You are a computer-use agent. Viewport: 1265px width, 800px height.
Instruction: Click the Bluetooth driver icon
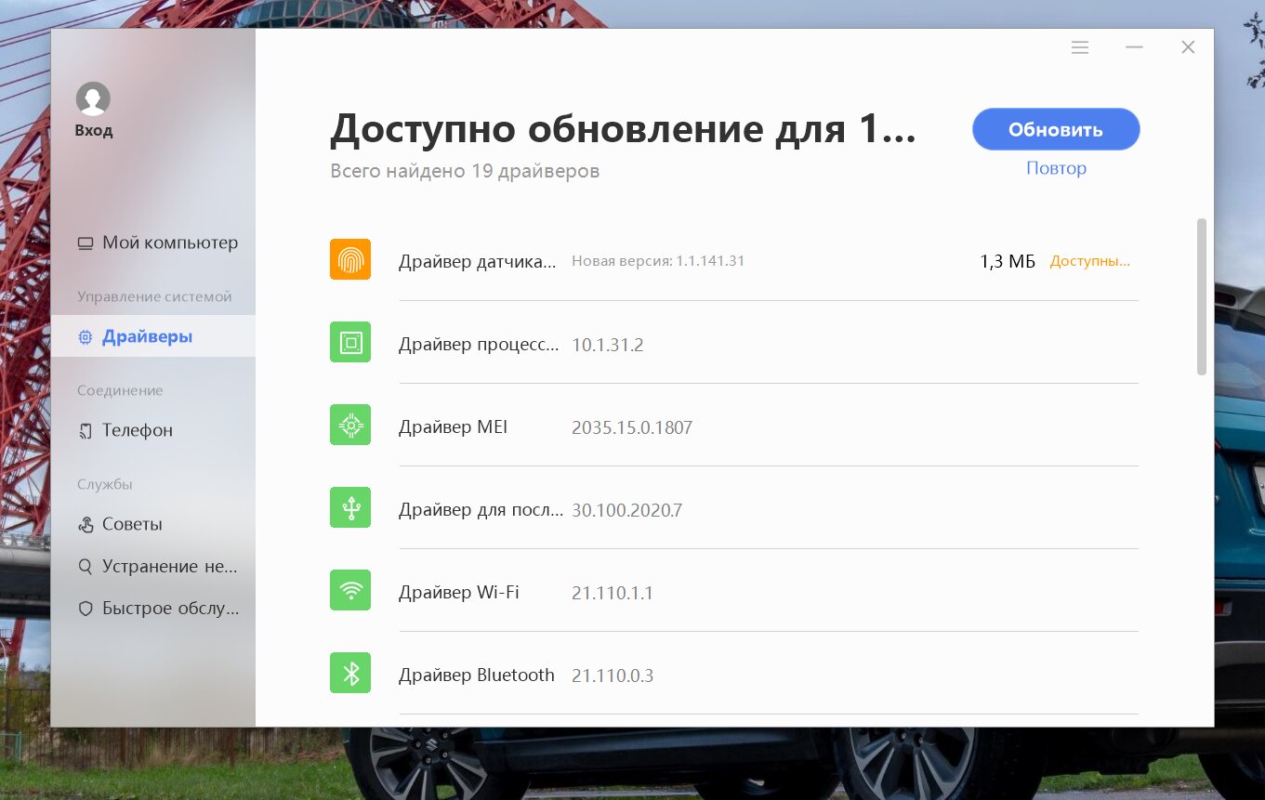coord(350,673)
